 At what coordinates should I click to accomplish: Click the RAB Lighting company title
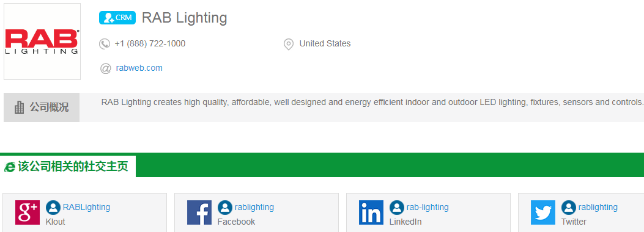(185, 18)
